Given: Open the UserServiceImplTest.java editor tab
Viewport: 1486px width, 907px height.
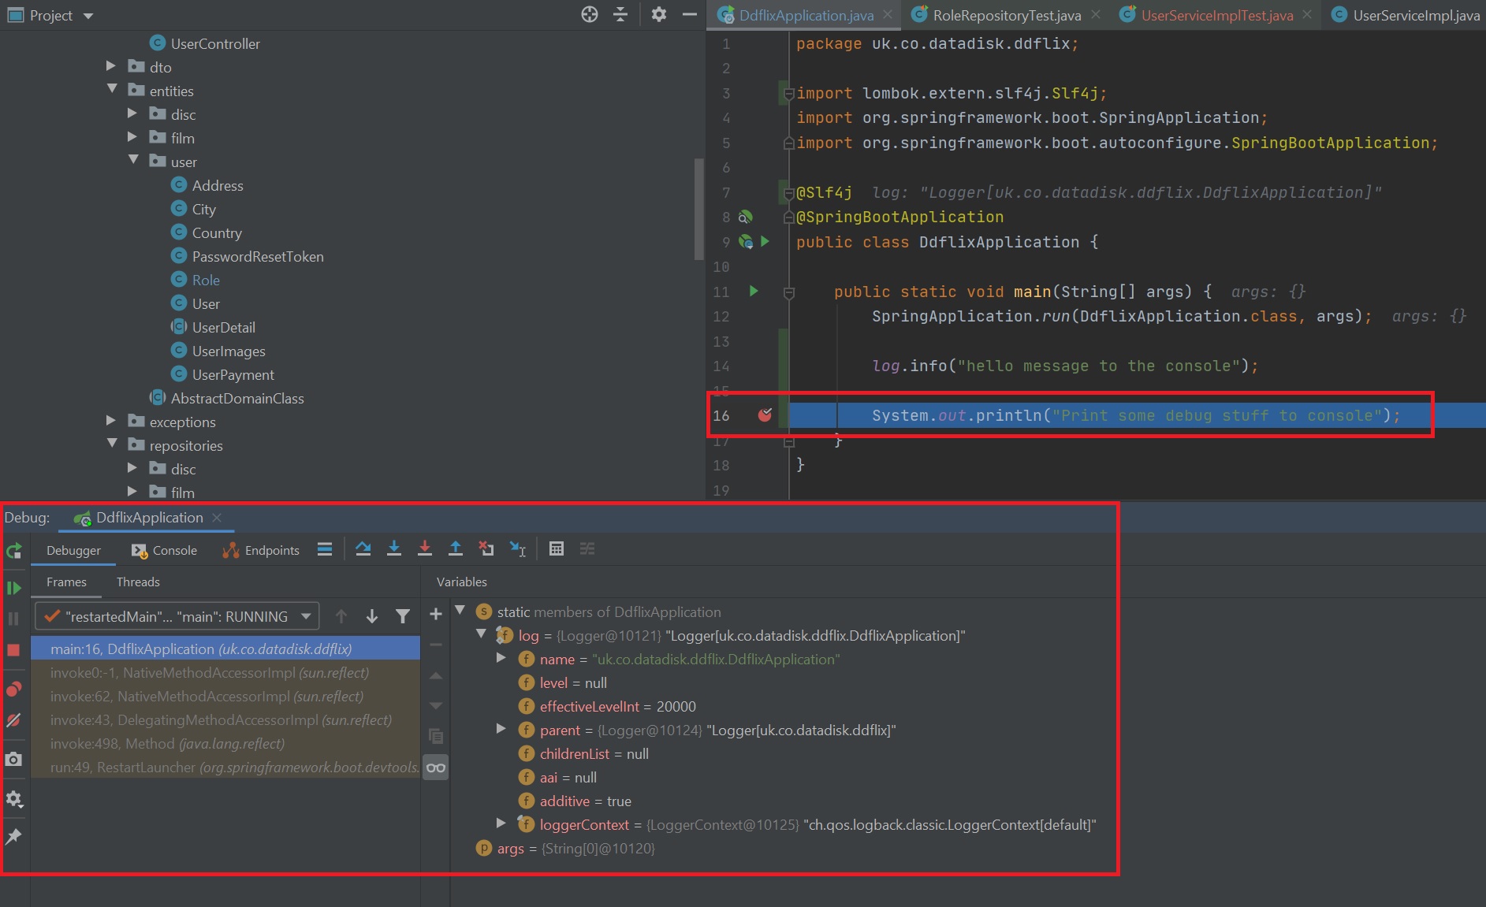Looking at the screenshot, I should [1216, 15].
